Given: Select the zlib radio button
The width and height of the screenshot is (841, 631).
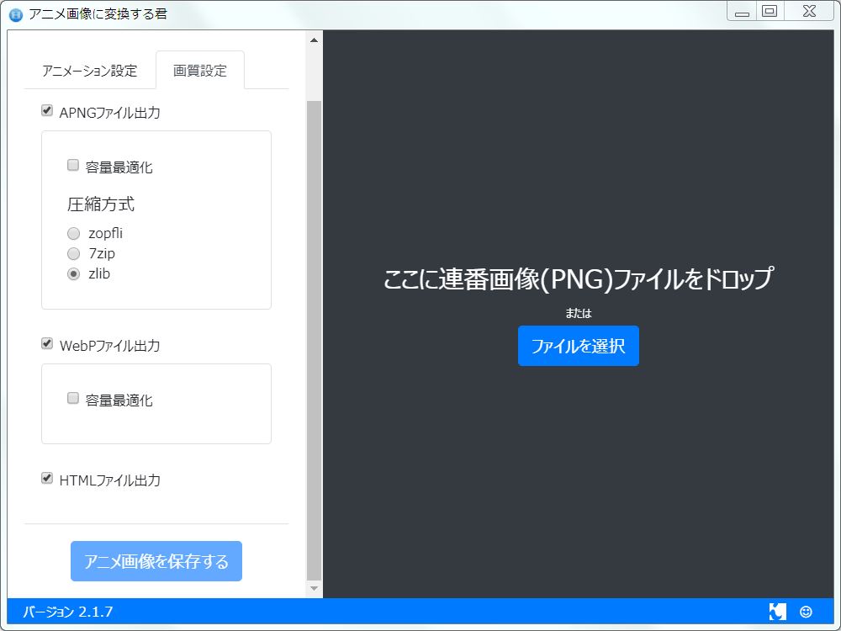Looking at the screenshot, I should click(x=74, y=273).
